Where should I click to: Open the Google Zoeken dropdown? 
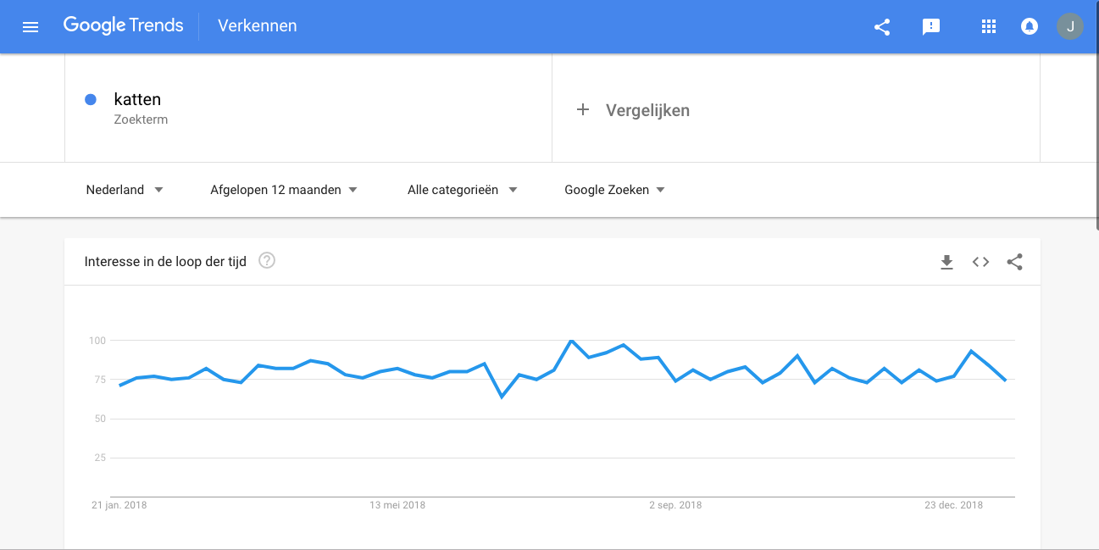point(614,190)
